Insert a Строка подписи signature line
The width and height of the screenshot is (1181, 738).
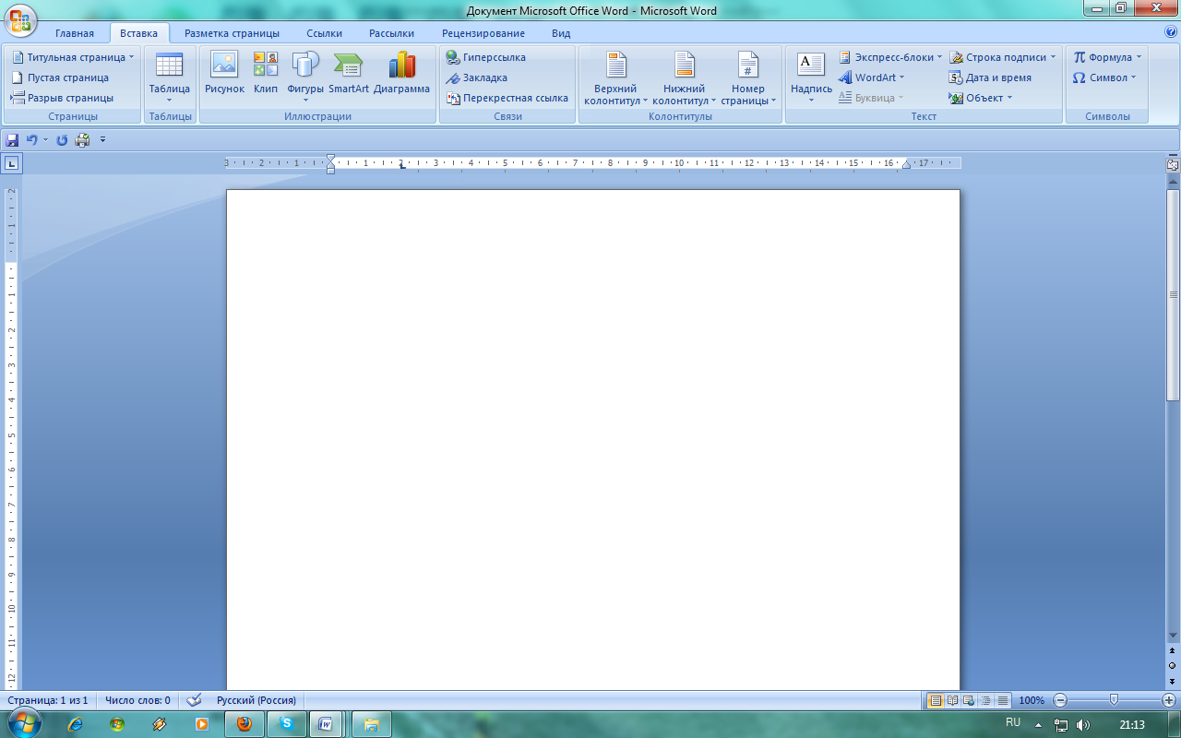click(1002, 57)
